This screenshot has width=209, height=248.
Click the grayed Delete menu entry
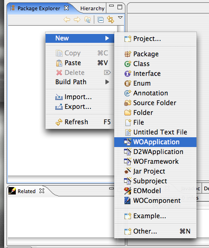pyautogui.click(x=80, y=73)
